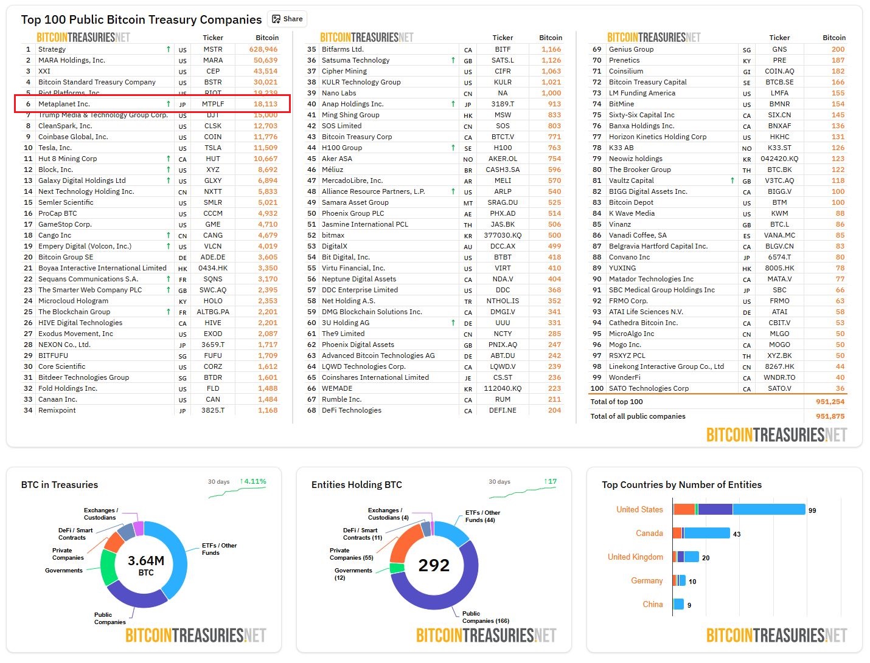The width and height of the screenshot is (870, 663).
Task: Open Coinbase Global, Inc. company page
Action: 73,137
